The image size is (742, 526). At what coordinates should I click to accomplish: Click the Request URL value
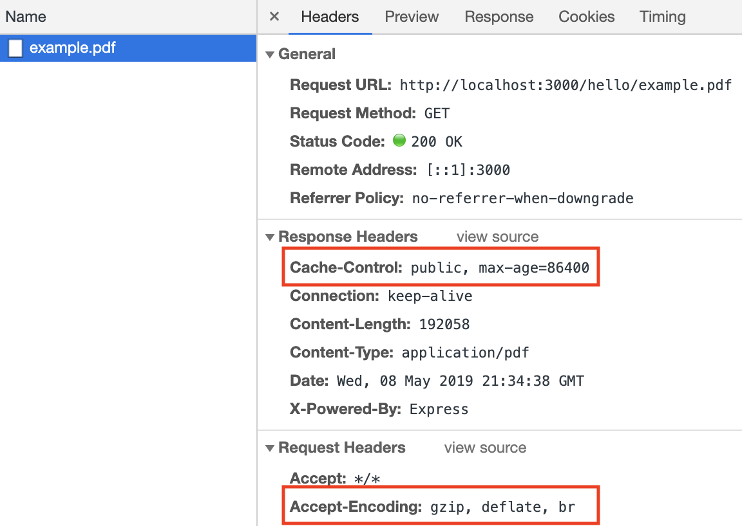pyautogui.click(x=566, y=85)
